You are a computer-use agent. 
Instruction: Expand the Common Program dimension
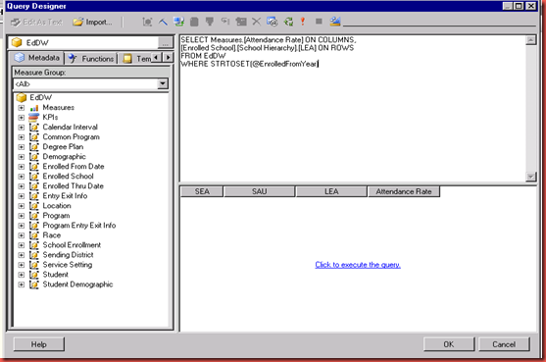[x=22, y=137]
